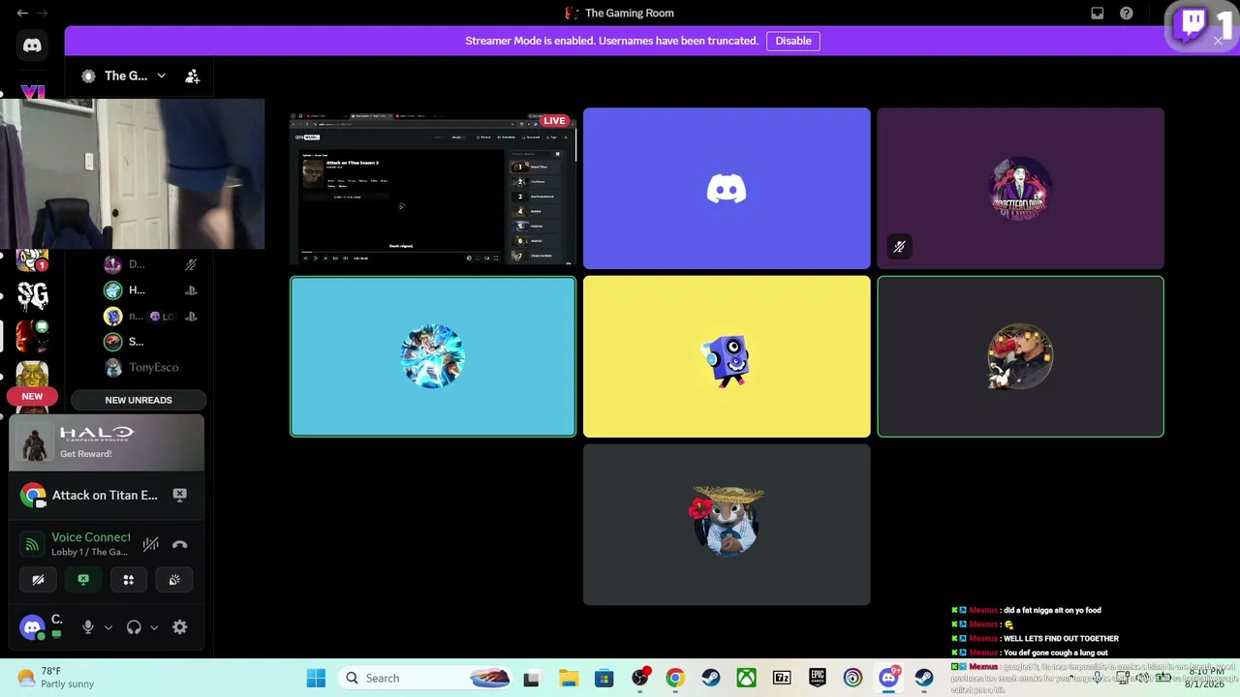Viewport: 1240px width, 697px height.
Task: Open Discord help question mark
Action: (x=1127, y=14)
